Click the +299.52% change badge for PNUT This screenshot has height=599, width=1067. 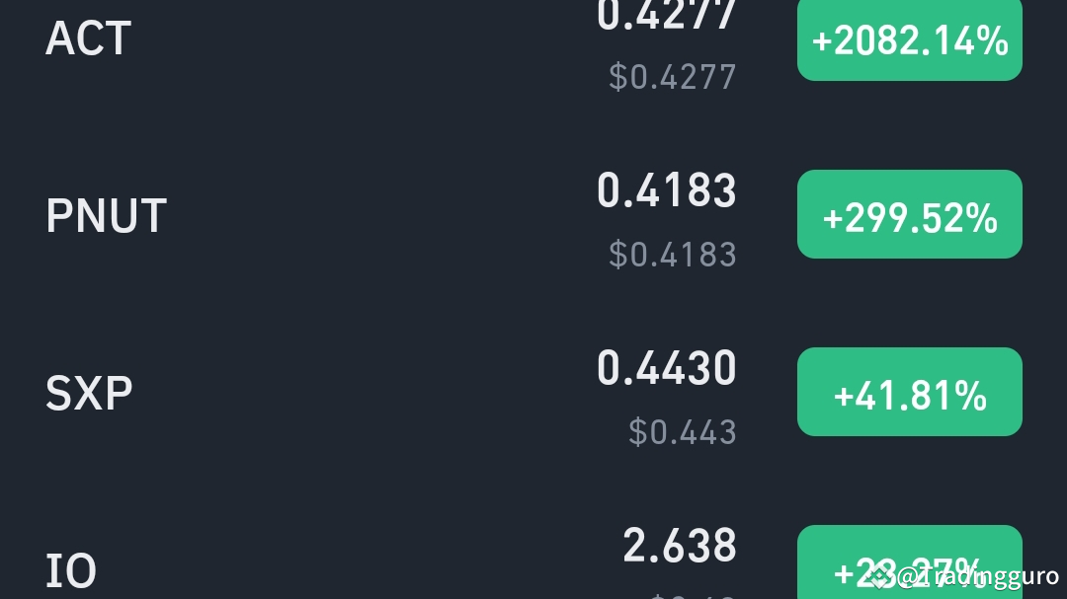(909, 214)
